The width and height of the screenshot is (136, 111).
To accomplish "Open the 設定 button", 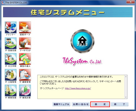I will tap(100, 104).
